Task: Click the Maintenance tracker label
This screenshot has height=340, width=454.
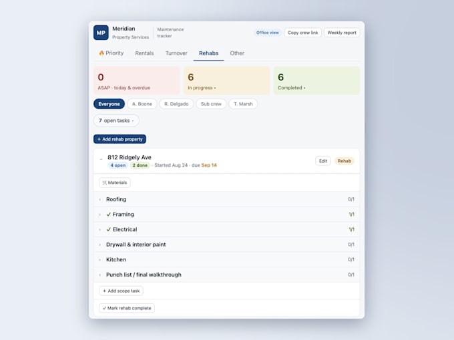Action: point(170,33)
